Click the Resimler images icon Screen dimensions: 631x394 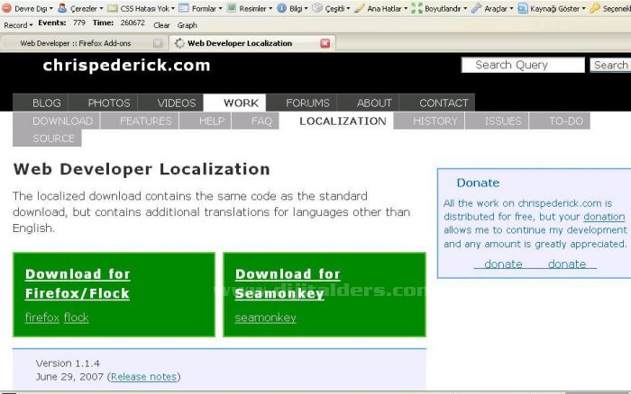232,8
